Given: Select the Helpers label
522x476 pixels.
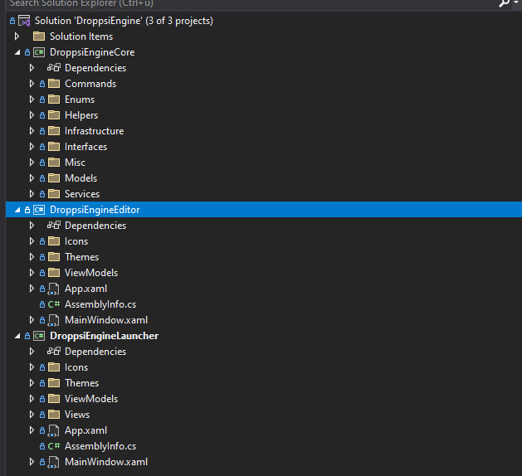Looking at the screenshot, I should point(81,115).
